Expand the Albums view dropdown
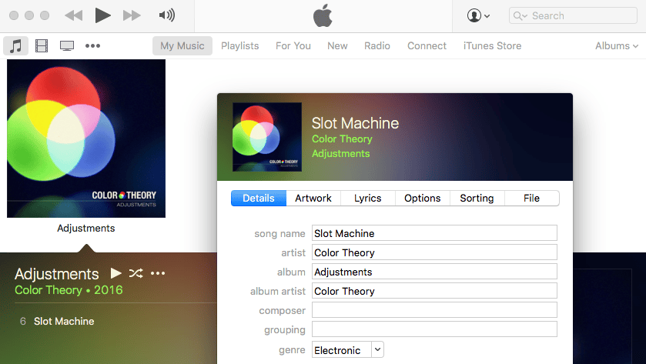Image resolution: width=646 pixels, height=364 pixels. [x=616, y=45]
